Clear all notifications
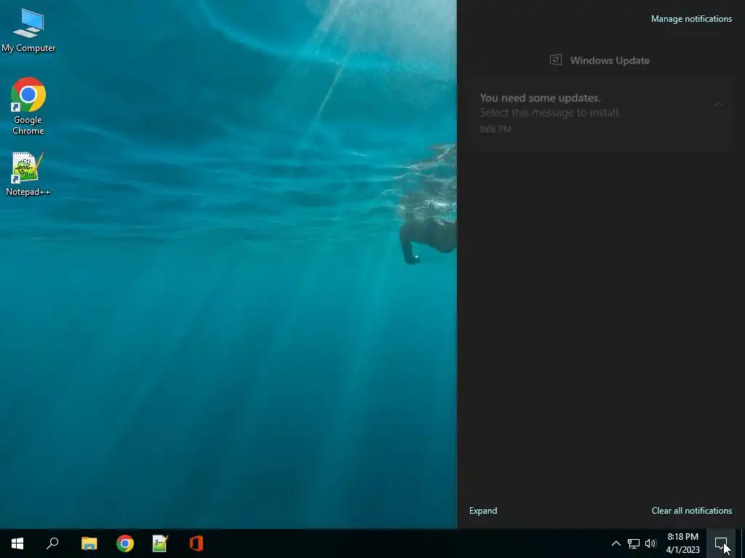 692,511
